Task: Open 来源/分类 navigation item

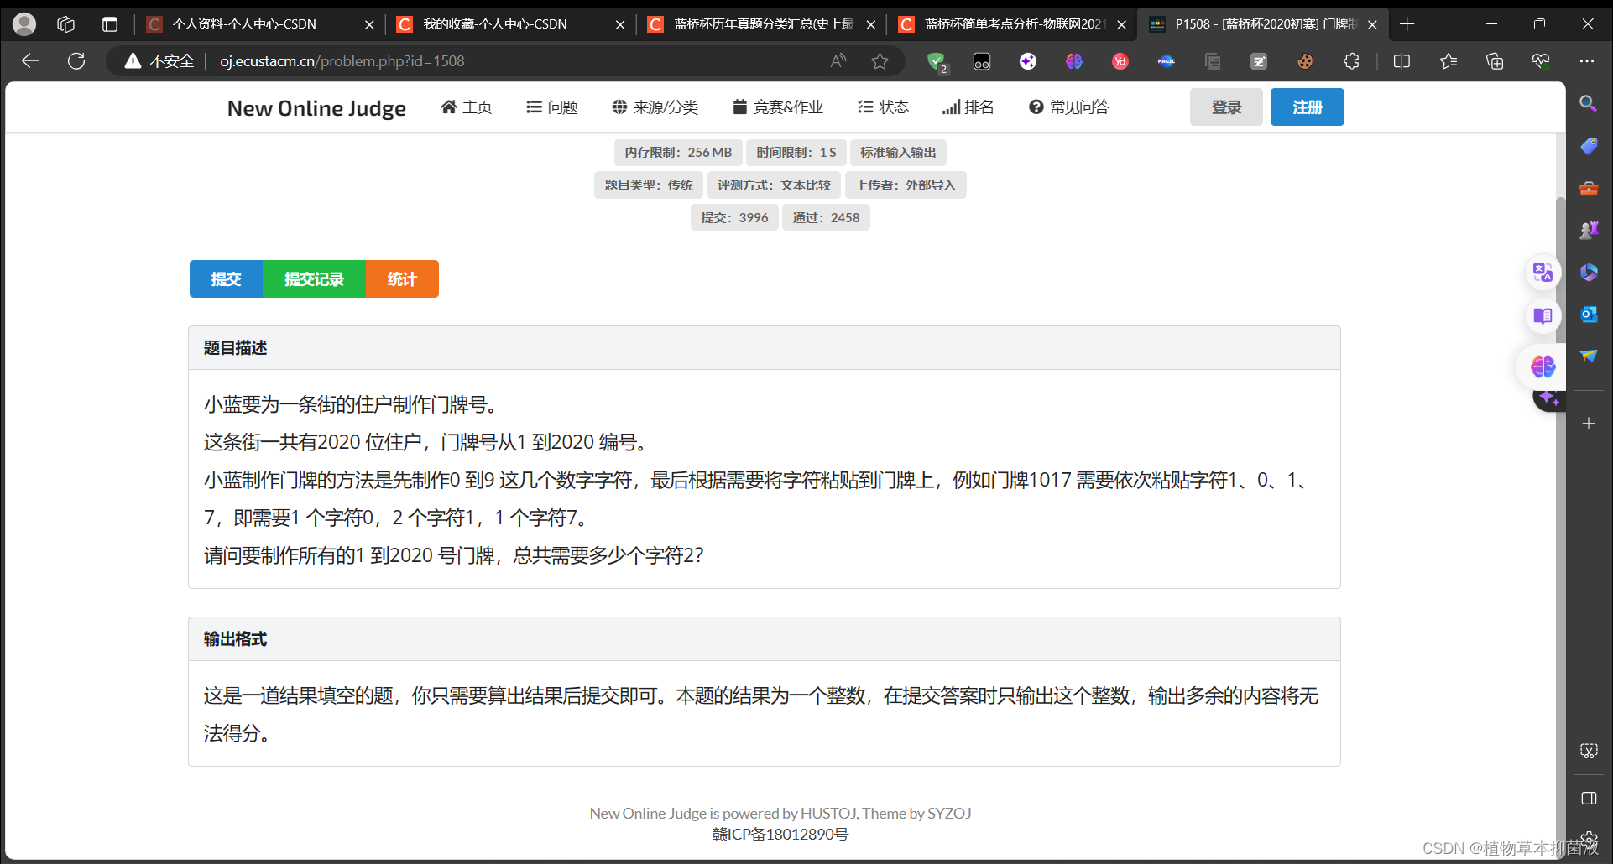Action: (x=655, y=107)
